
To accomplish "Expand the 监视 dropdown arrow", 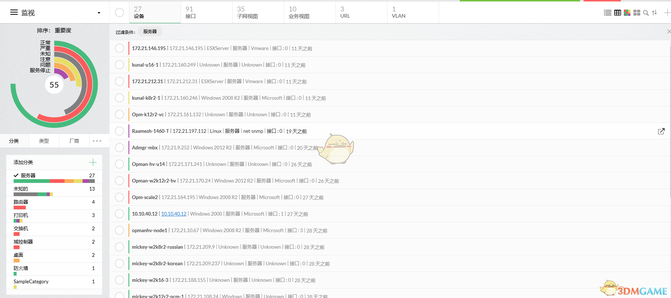I will 99,13.
